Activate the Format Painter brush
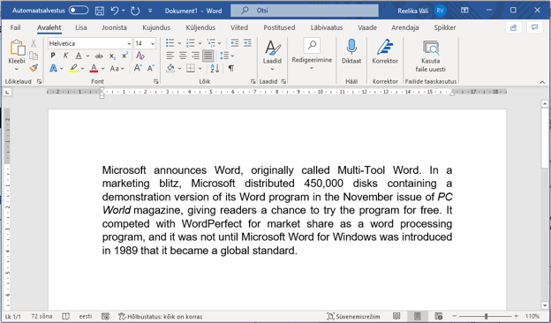The height and width of the screenshot is (323, 551). tap(34, 68)
